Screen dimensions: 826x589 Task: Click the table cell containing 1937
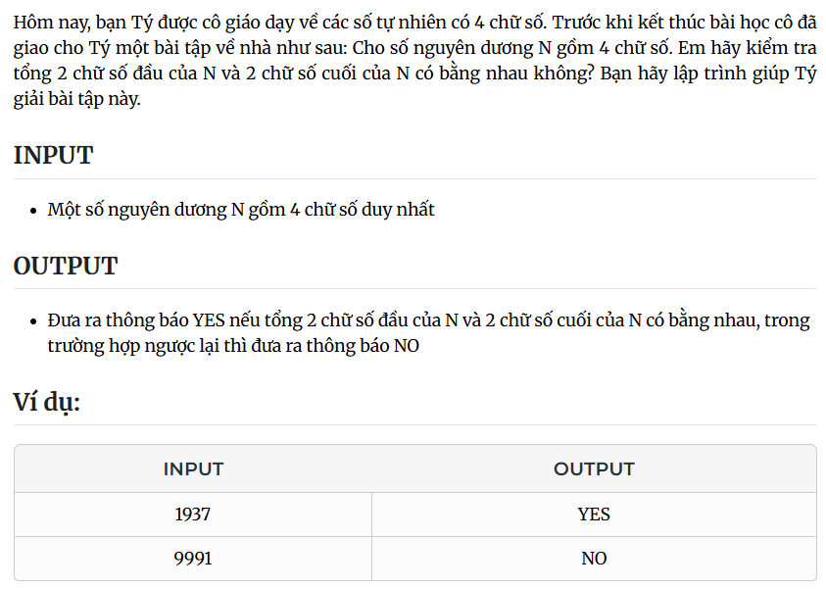193,515
